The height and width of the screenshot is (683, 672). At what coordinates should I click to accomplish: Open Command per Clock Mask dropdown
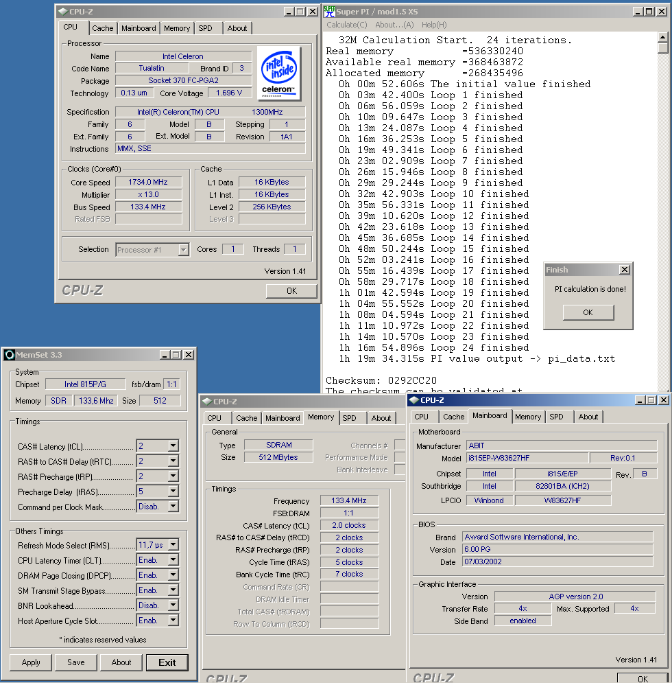click(173, 506)
